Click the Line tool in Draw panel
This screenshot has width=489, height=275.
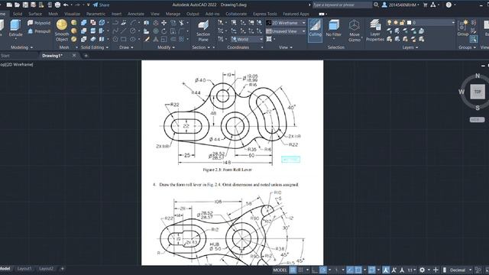[x=124, y=31]
